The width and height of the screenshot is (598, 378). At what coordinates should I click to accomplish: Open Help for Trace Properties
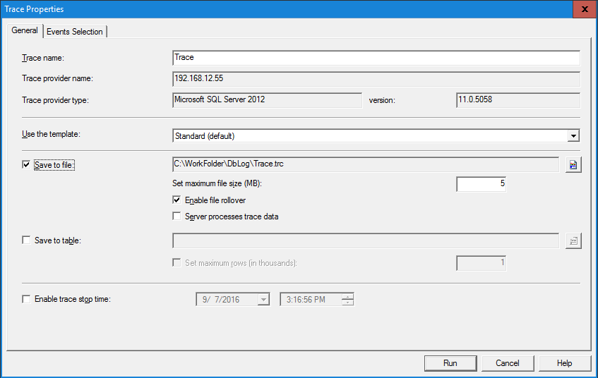564,363
